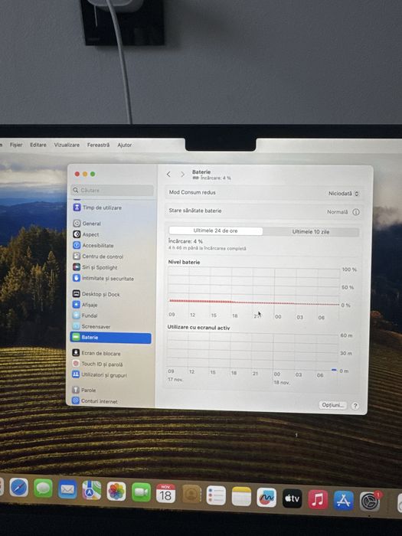
Task: Show battery health info button
Action: 356,212
